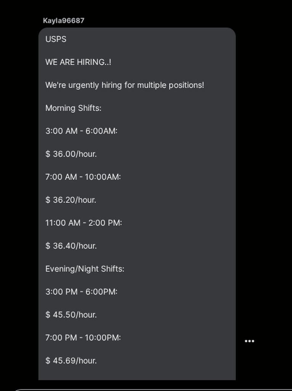Click the 'USPS' line in the message
Viewport: 292px width, 391px height.
tap(56, 39)
